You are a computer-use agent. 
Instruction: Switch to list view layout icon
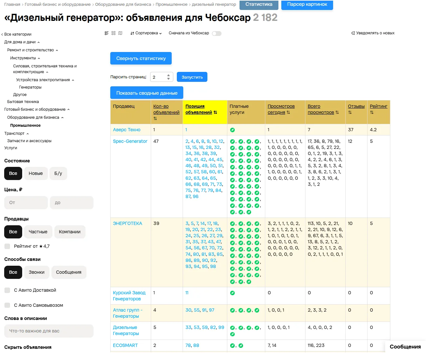click(x=107, y=33)
